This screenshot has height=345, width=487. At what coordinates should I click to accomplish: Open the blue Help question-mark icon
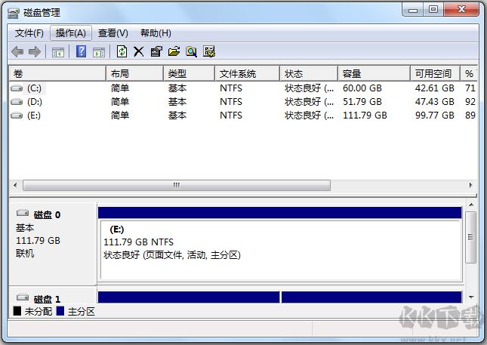(81, 51)
